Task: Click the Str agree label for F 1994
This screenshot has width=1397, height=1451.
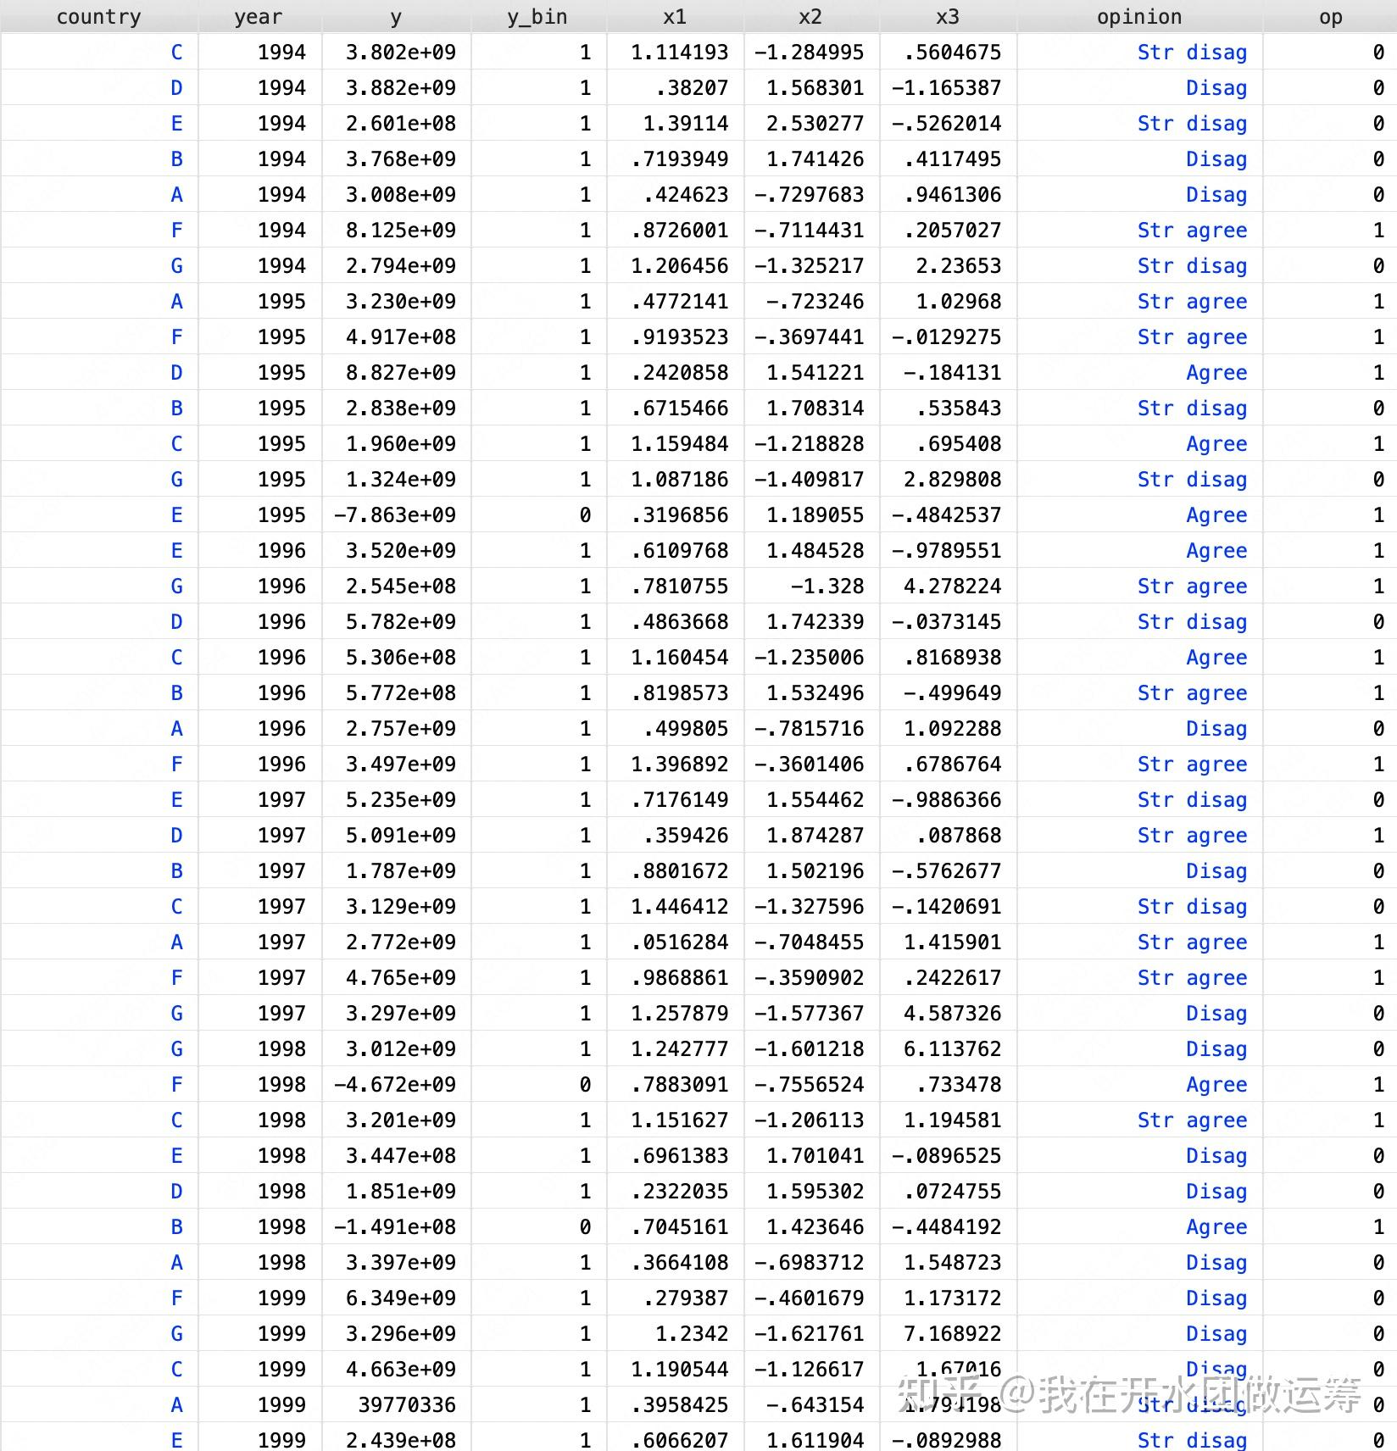Action: click(x=1192, y=230)
